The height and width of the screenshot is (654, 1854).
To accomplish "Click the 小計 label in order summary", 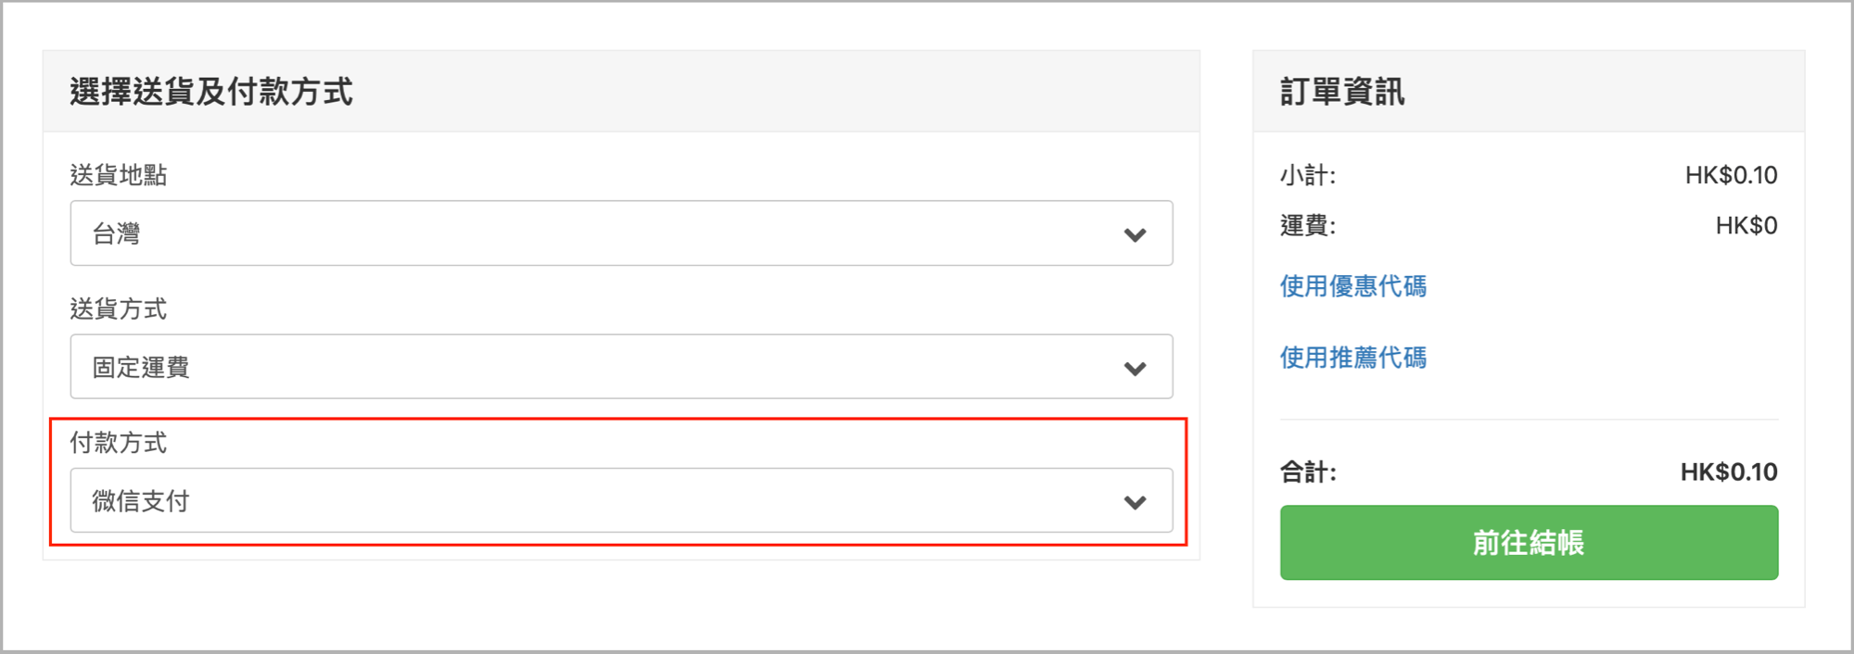I will [1307, 175].
